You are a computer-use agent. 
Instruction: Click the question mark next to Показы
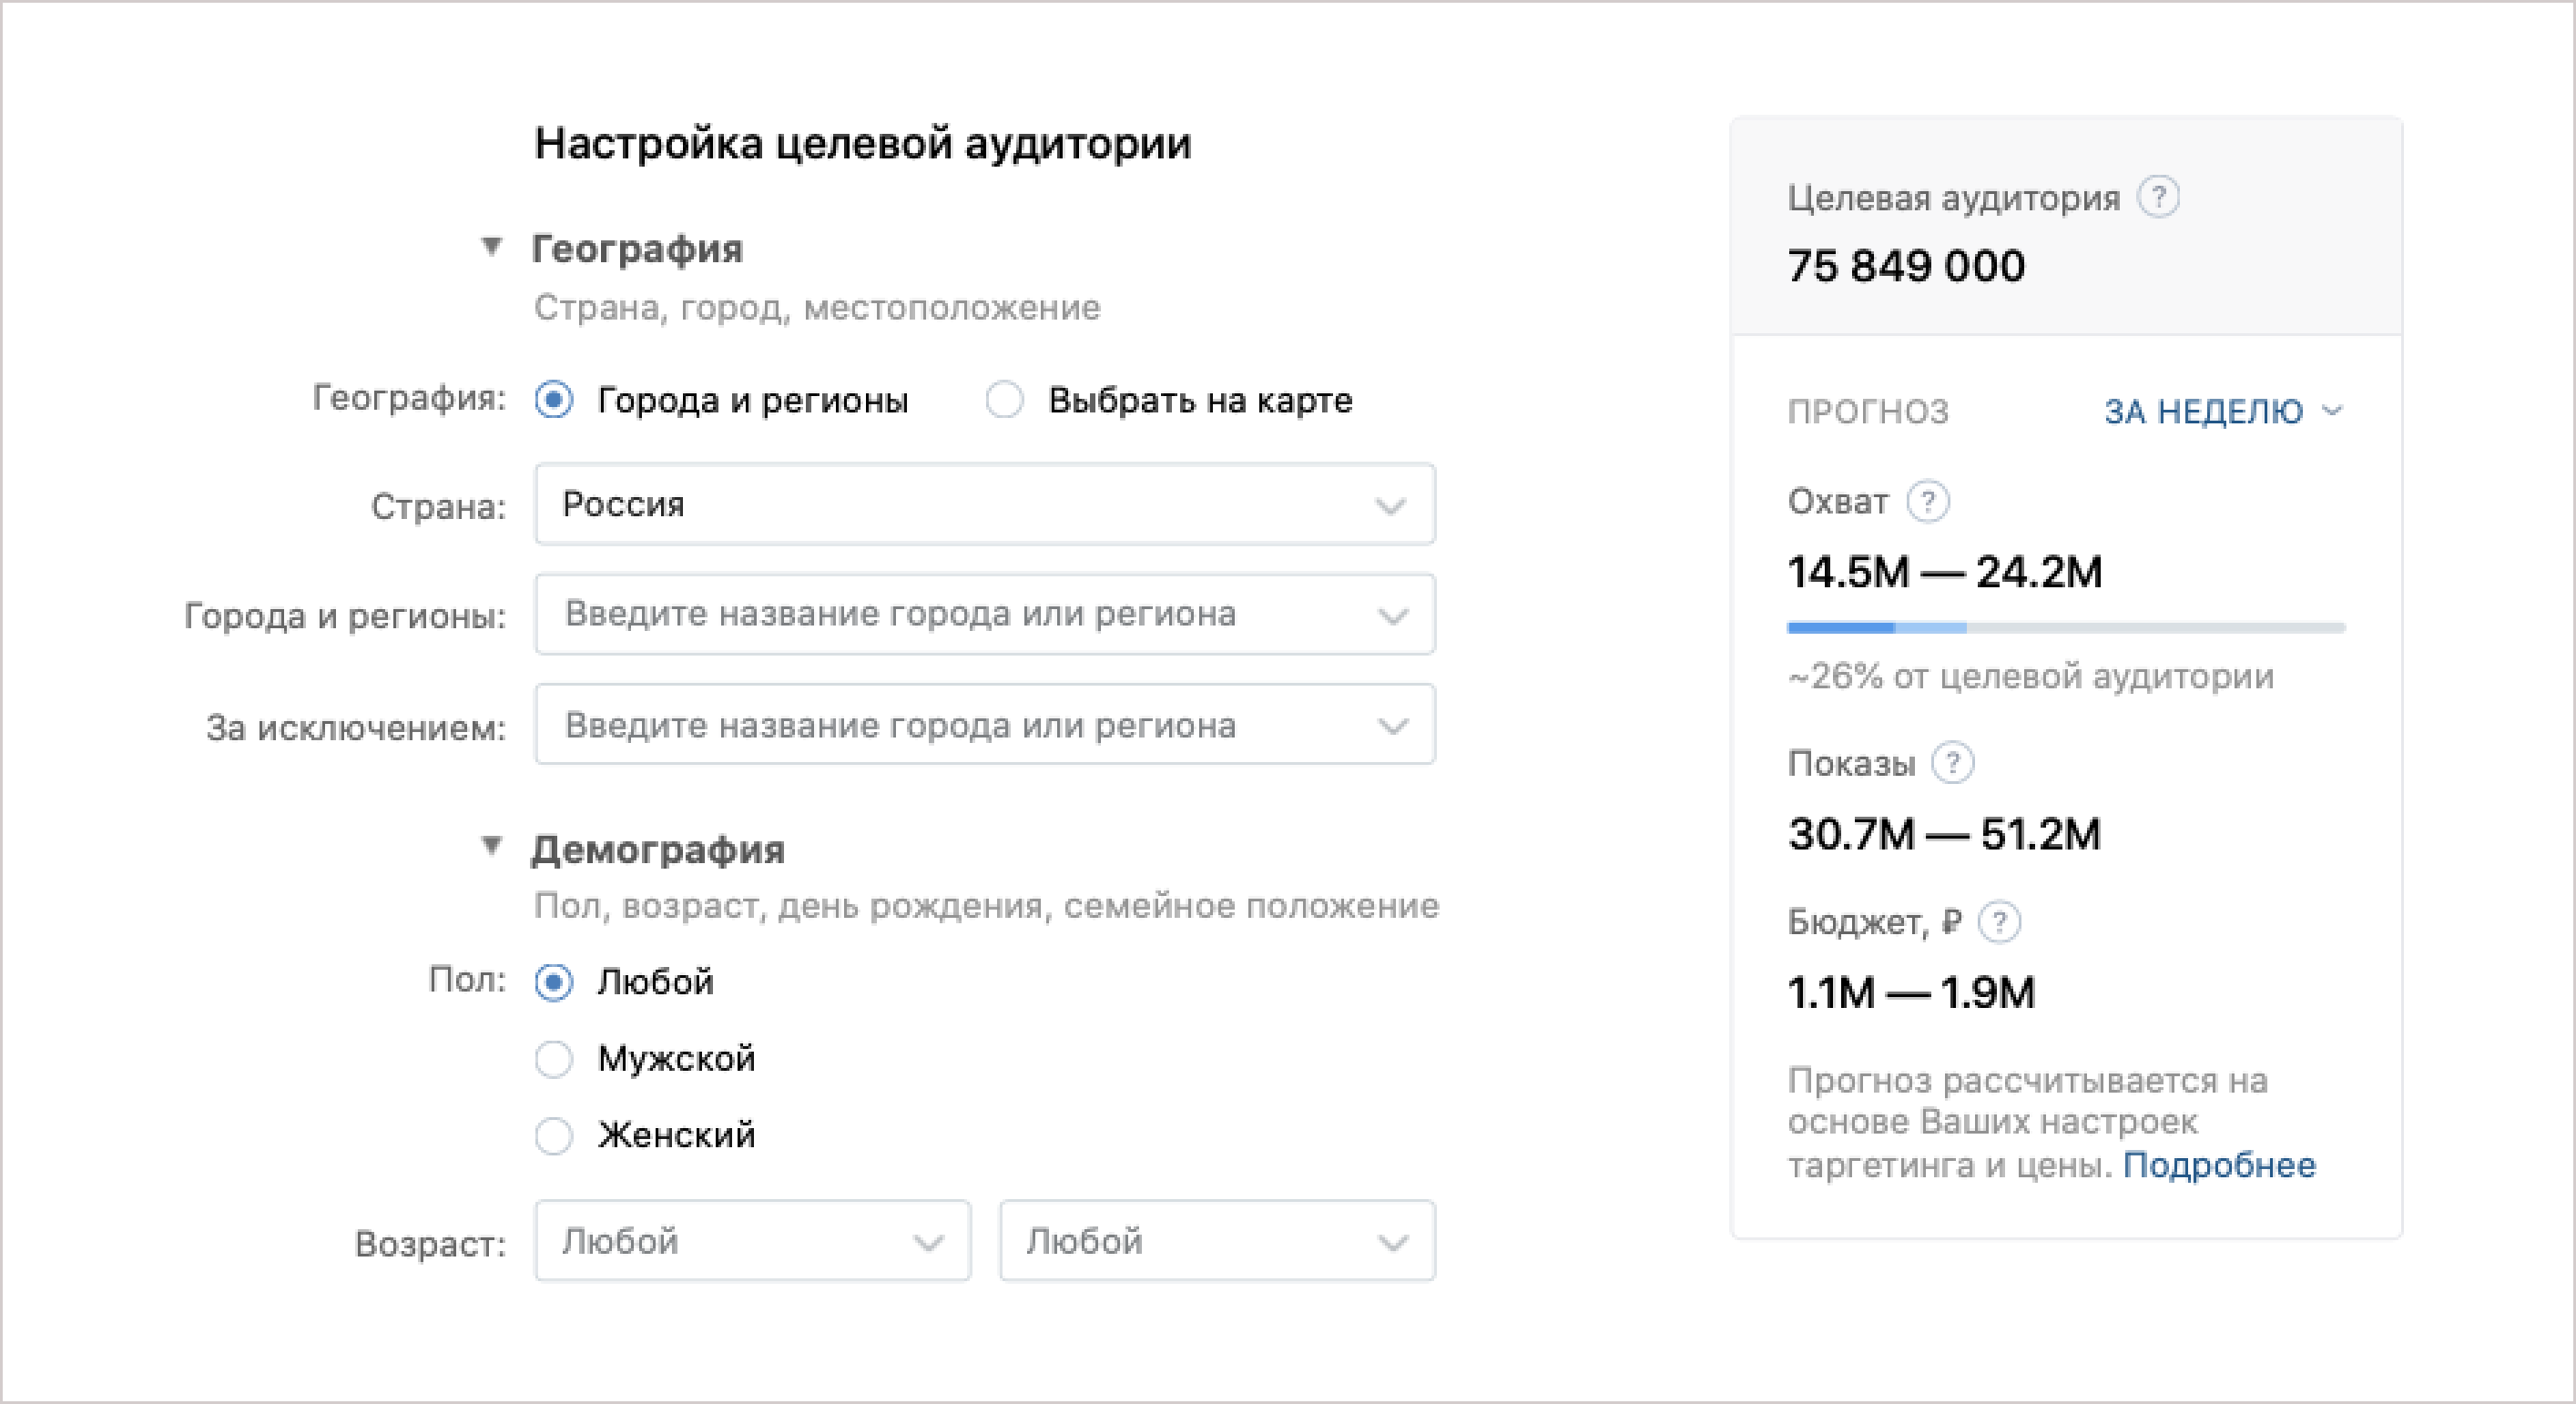pyautogui.click(x=1951, y=763)
